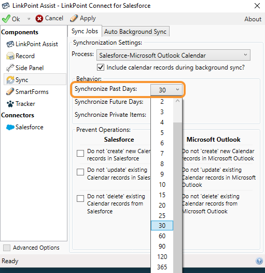Select 4 in the past days list
The width and height of the screenshot is (265, 273).
(162, 122)
